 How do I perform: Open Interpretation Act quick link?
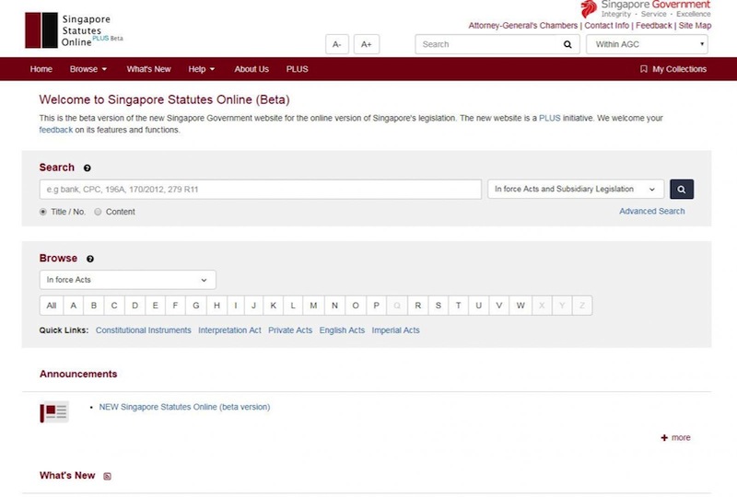tap(229, 330)
